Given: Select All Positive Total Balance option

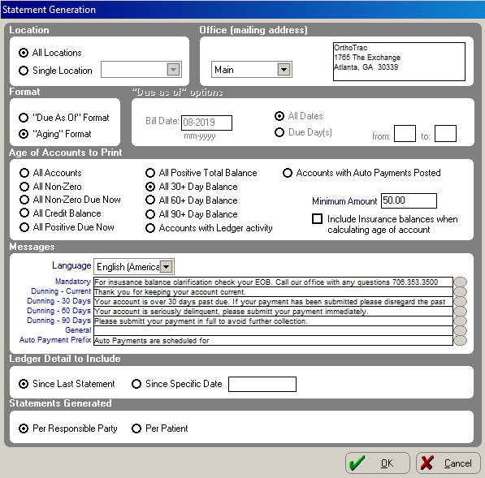Looking at the screenshot, I should click(150, 173).
